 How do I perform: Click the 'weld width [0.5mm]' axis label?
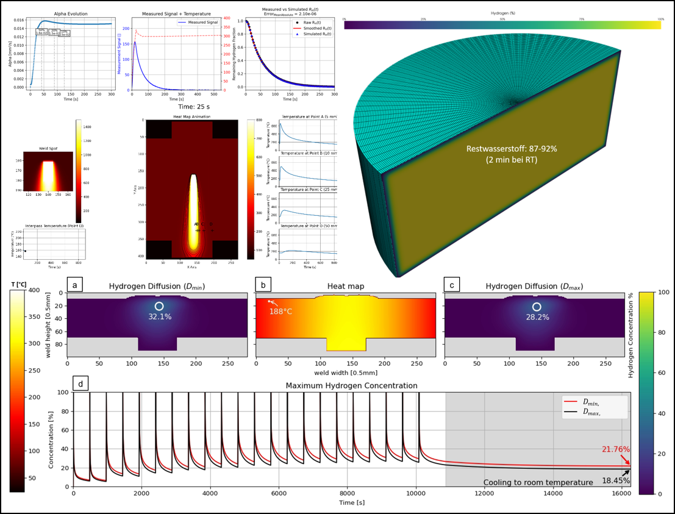(x=346, y=373)
